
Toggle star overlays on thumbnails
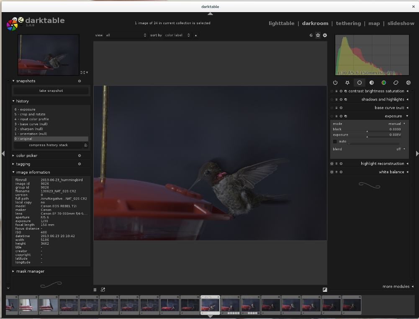pos(318,35)
